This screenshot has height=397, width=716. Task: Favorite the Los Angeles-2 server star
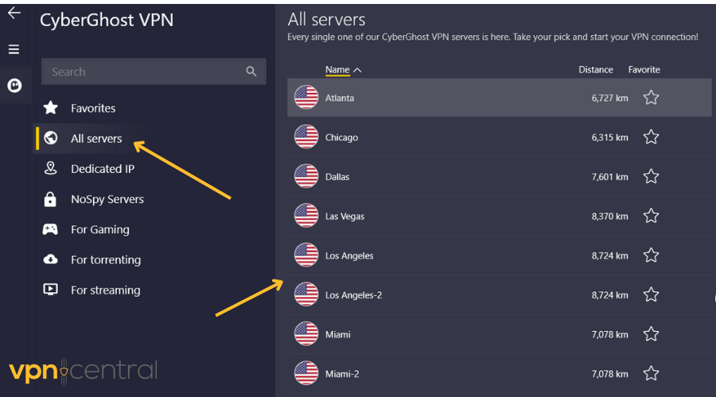pos(651,295)
